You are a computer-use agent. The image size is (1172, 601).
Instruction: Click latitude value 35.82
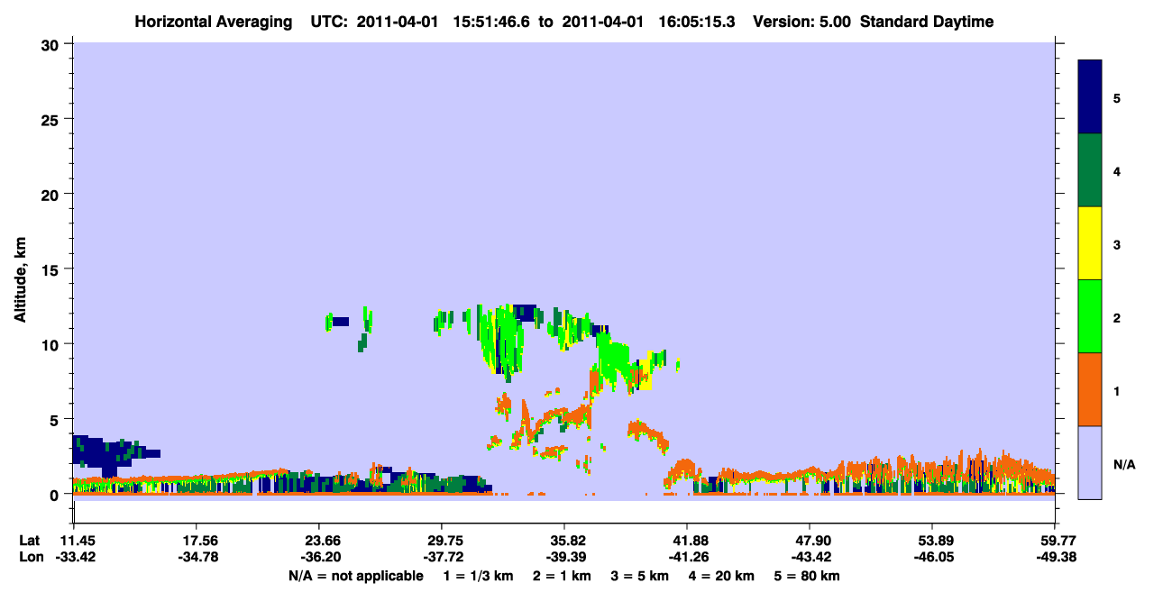pyautogui.click(x=563, y=540)
